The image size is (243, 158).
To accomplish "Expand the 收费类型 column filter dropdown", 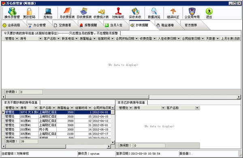I will (x=155, y=38).
